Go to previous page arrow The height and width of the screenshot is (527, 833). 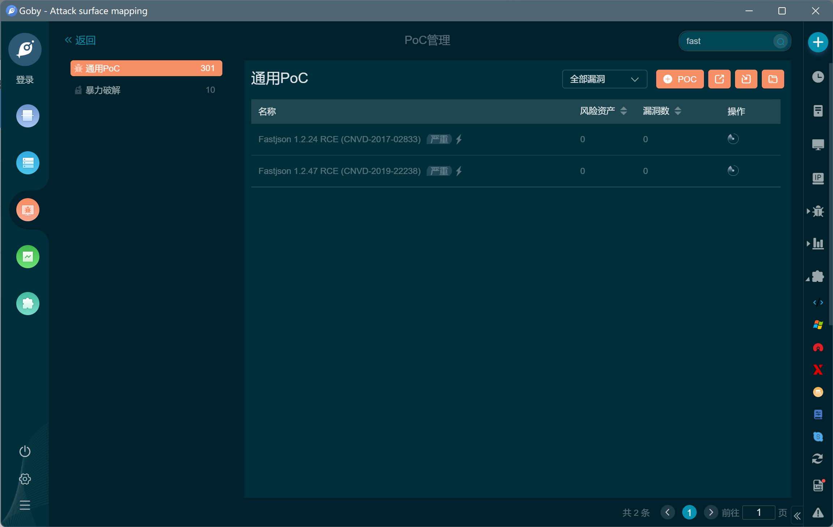point(668,513)
